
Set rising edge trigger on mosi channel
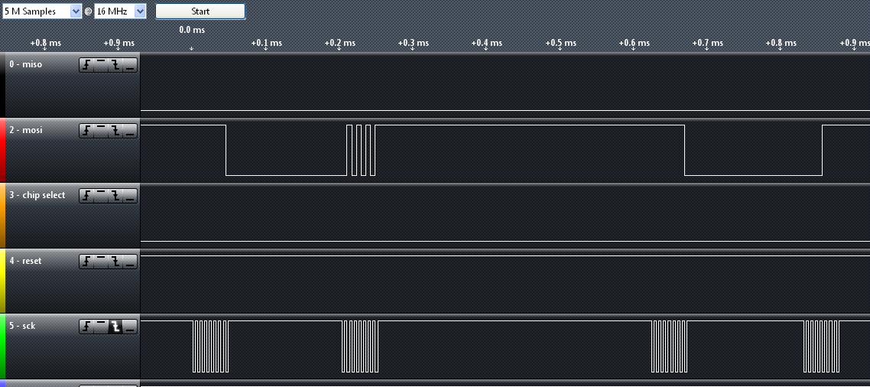click(86, 131)
